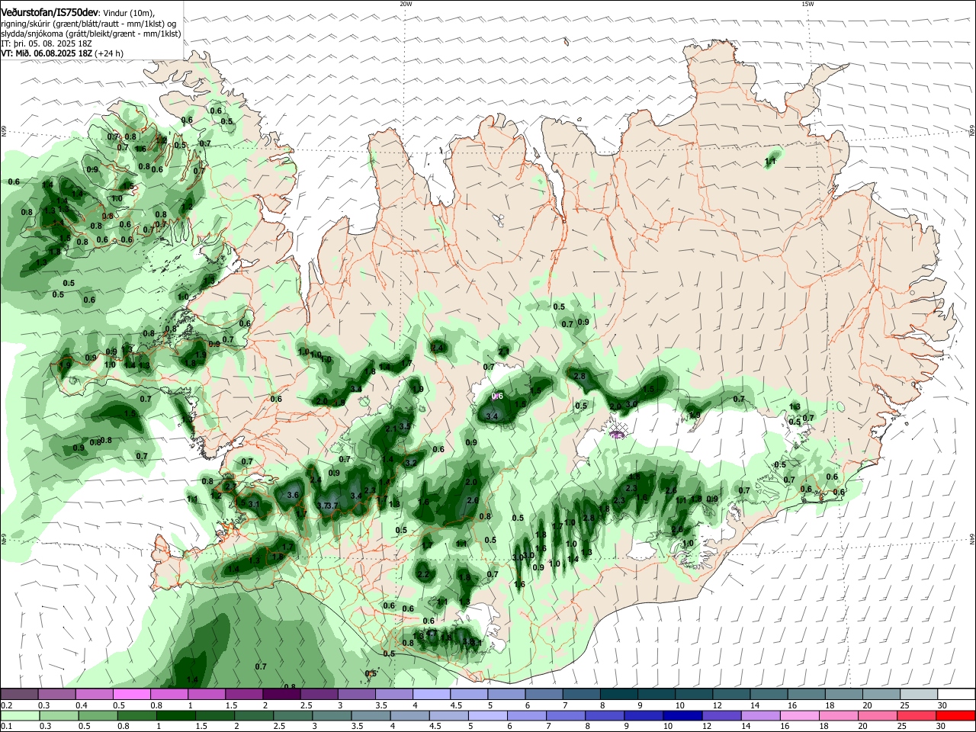Choose the snow legend swatch between 4 and 4.5
Viewport: 976px width, 732px height.
[x=430, y=695]
